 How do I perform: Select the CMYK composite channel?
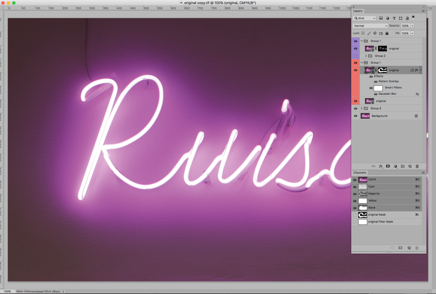(x=387, y=179)
